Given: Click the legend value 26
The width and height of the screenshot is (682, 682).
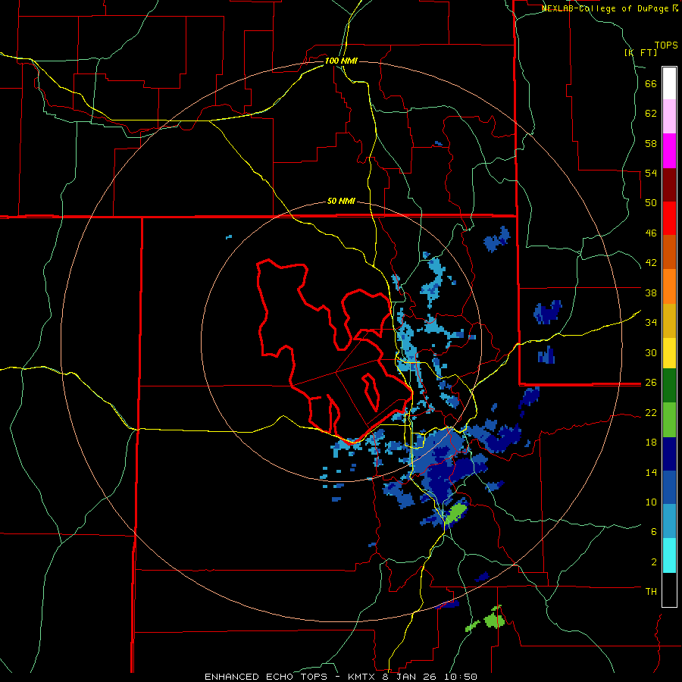Looking at the screenshot, I should click(x=651, y=383).
